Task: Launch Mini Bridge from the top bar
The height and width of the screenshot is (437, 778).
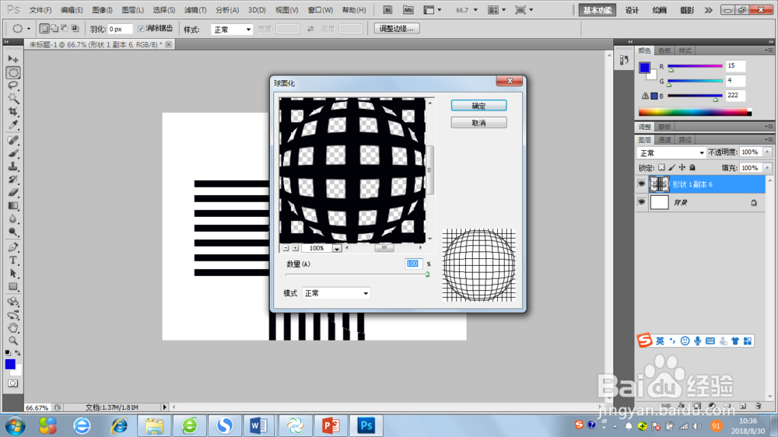Action: [x=408, y=10]
